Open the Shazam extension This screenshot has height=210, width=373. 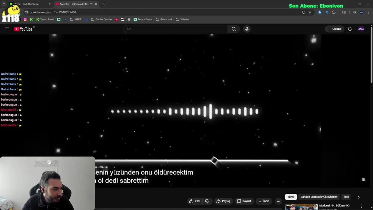320,12
